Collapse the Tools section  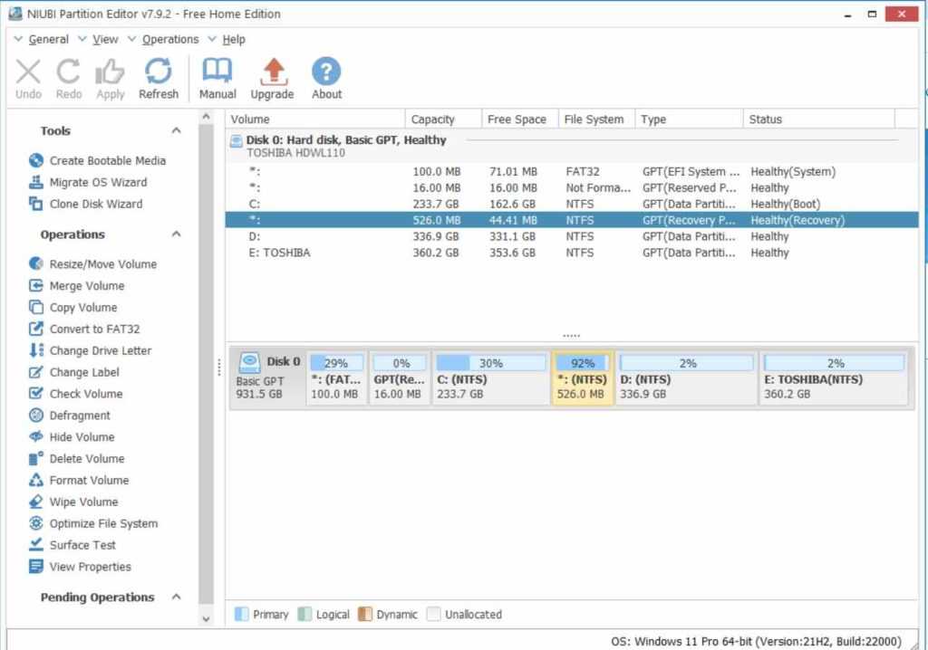[x=176, y=130]
